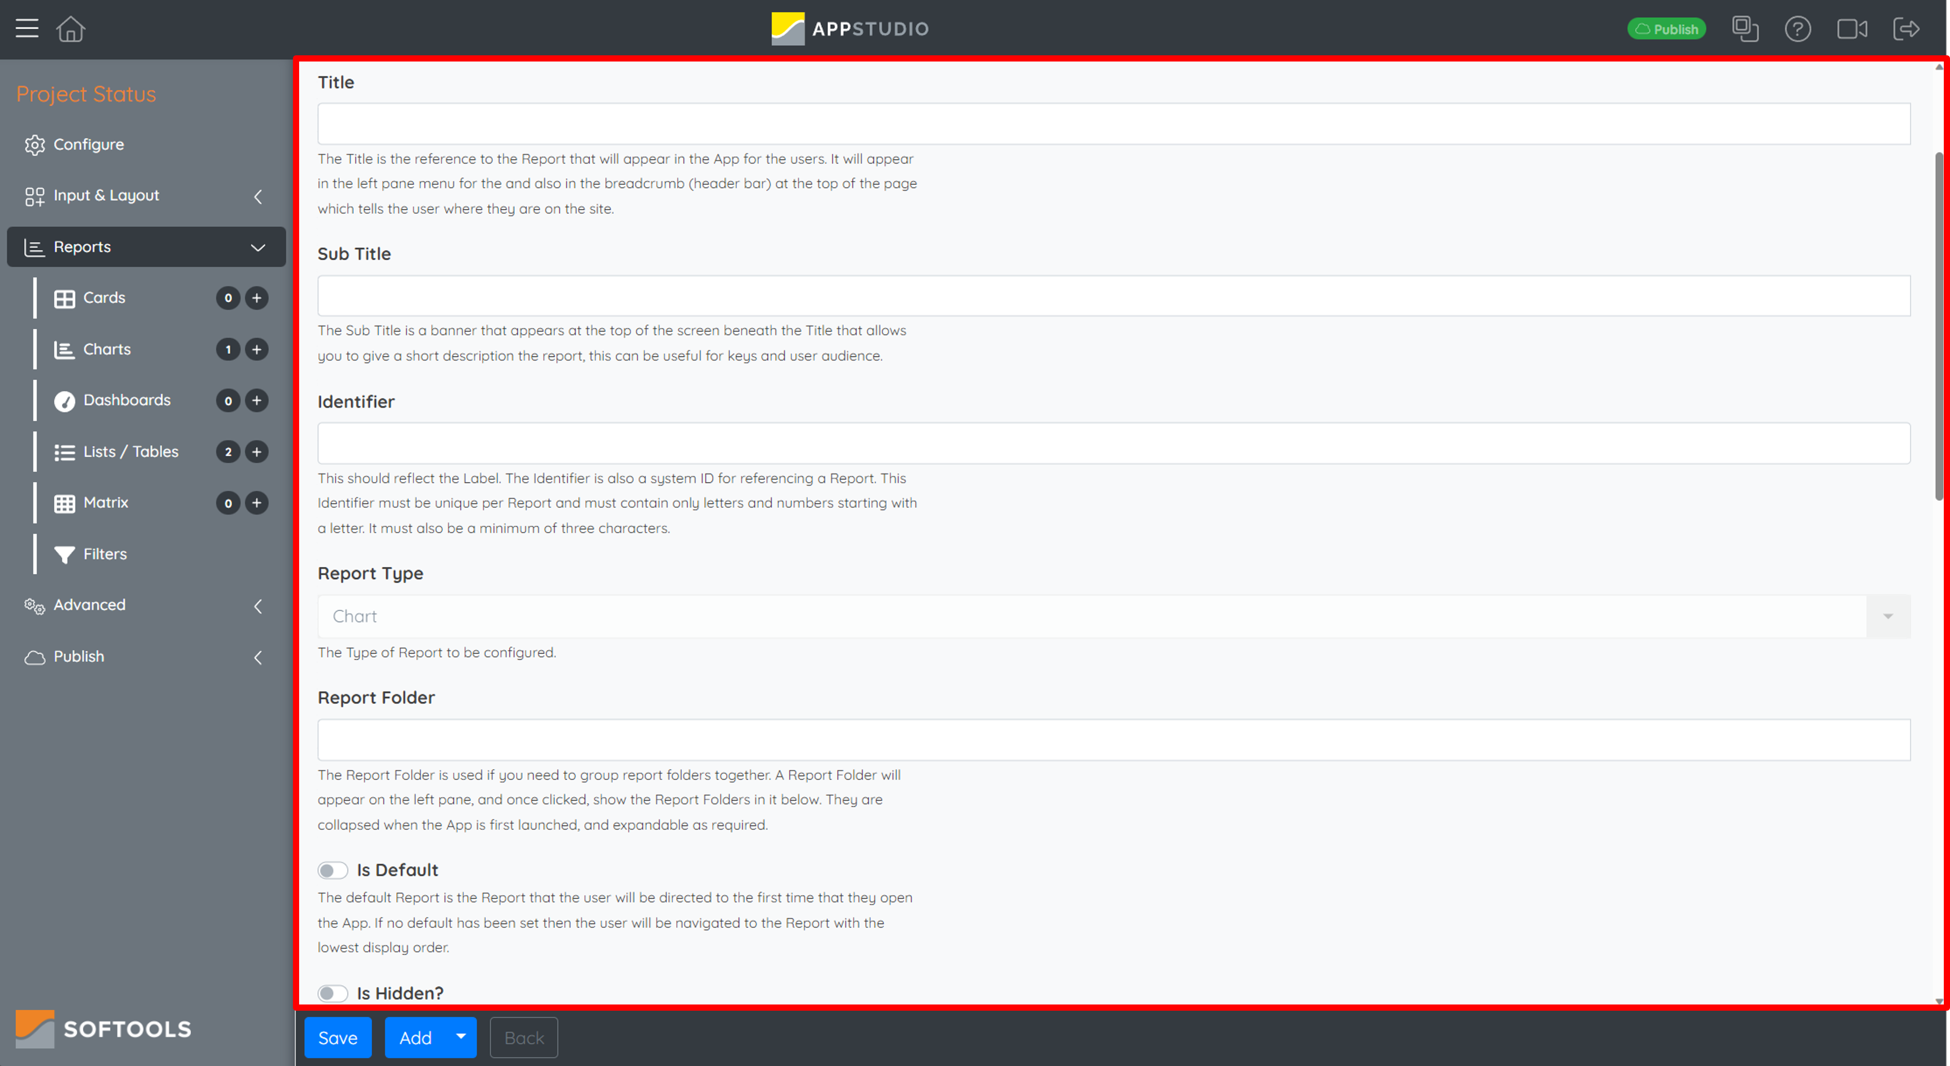The image size is (1950, 1066).
Task: Collapse the Reports section
Action: point(146,247)
